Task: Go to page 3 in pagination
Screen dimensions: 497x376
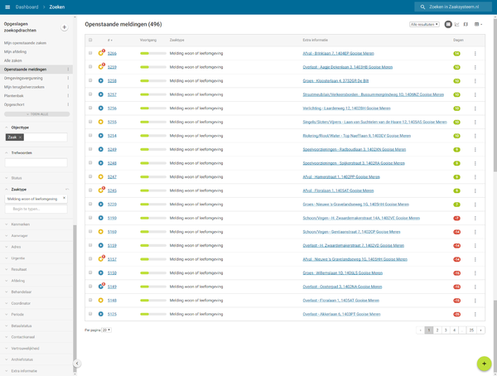Action: pyautogui.click(x=445, y=330)
